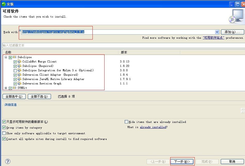The image size is (245, 166).
Task: Select the Subclipse category row label
Action: pos(24,57)
